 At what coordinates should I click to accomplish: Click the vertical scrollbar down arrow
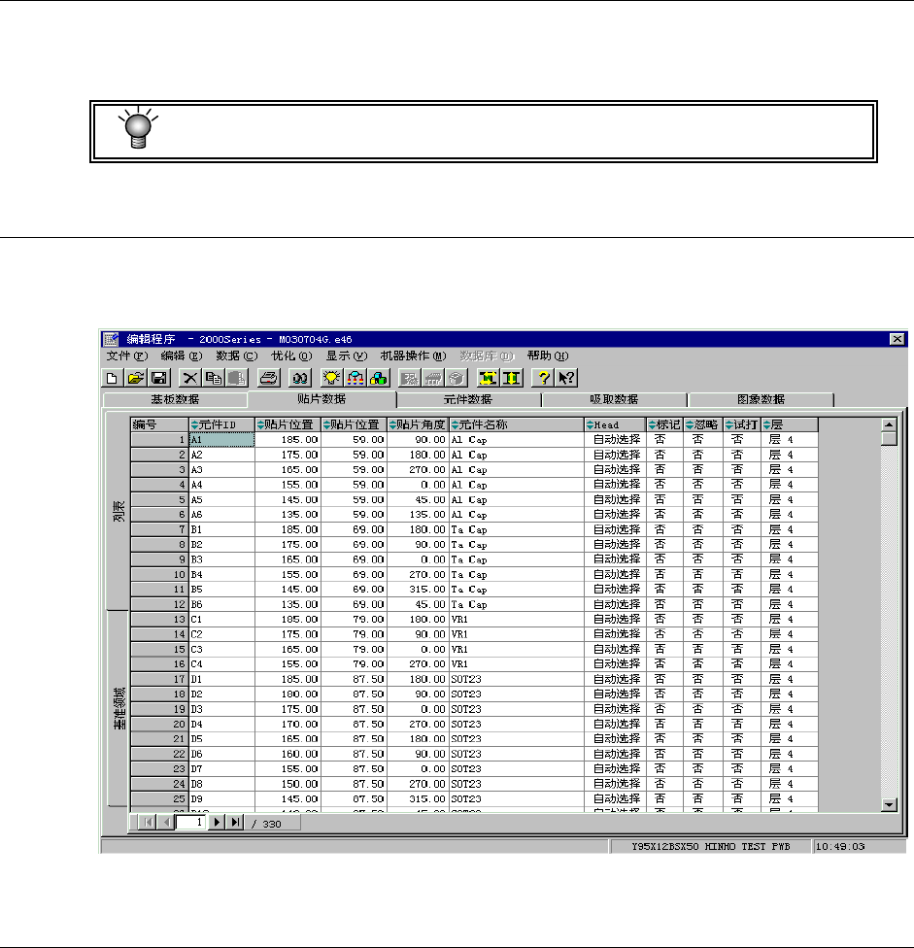pyautogui.click(x=889, y=804)
